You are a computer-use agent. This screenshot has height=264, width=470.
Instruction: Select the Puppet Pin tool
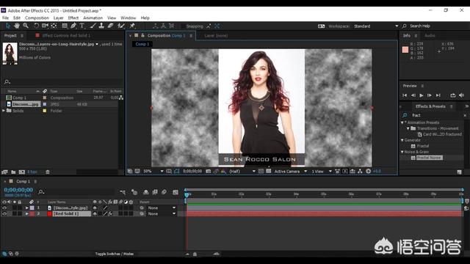click(132, 26)
